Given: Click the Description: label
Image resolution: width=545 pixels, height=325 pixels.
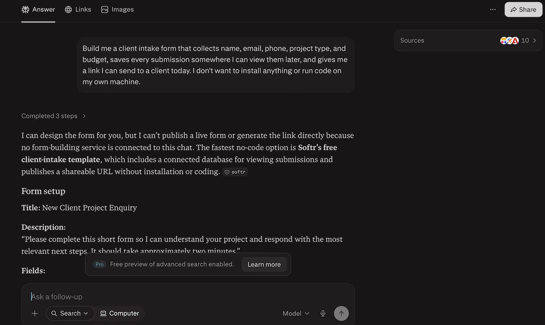Looking at the screenshot, I should click(x=44, y=227).
